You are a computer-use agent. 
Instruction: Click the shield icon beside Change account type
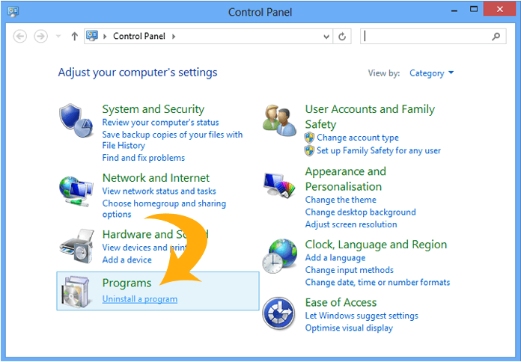coord(309,138)
